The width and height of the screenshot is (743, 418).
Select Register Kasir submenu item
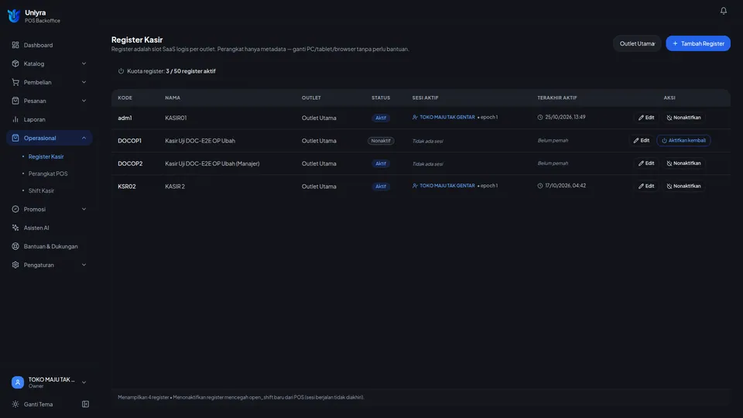click(x=46, y=156)
